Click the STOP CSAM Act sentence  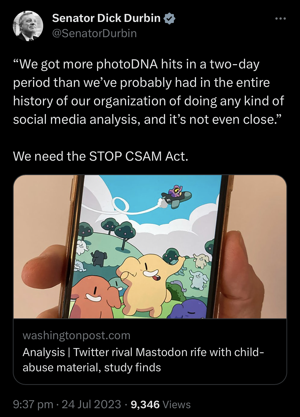(x=101, y=156)
